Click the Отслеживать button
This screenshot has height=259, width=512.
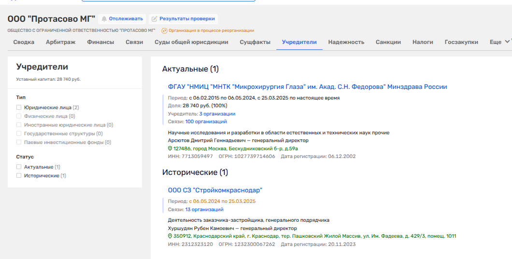pos(122,19)
